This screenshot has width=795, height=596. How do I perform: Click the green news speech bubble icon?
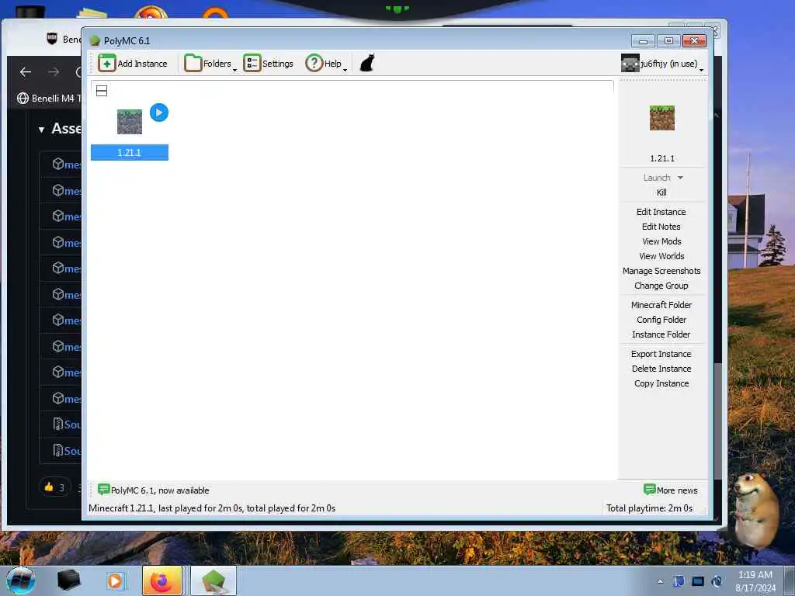103,489
